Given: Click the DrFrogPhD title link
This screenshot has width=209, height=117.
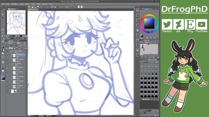Looking at the screenshot, I should tap(185, 9).
